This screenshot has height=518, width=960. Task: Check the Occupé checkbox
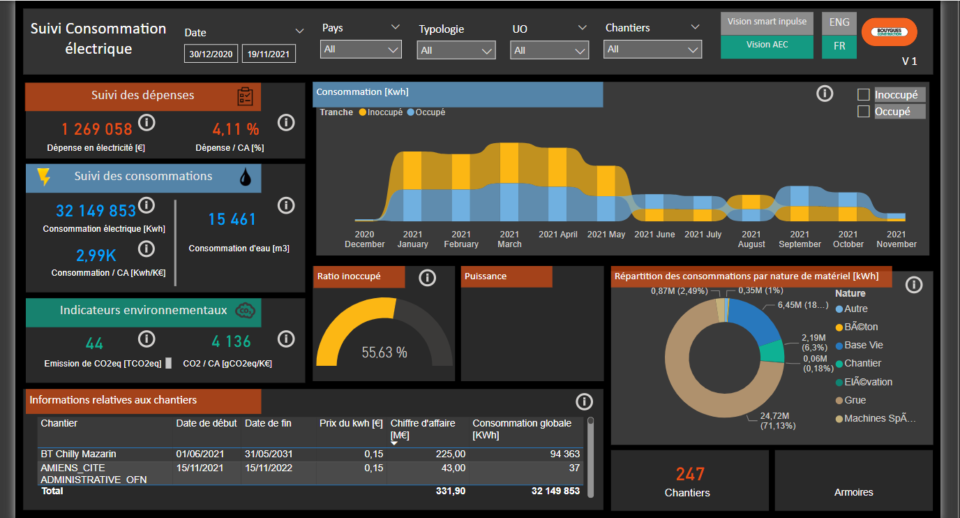coord(864,112)
